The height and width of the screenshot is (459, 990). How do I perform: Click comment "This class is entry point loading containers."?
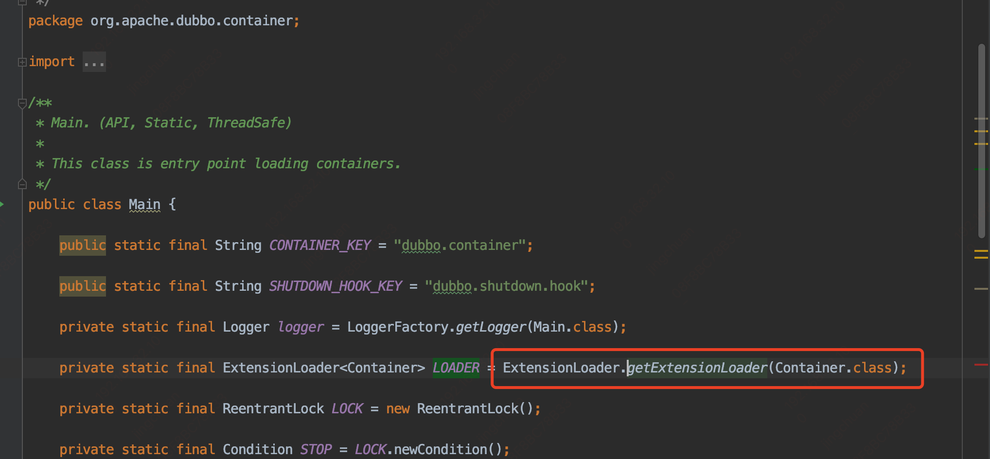point(226,163)
